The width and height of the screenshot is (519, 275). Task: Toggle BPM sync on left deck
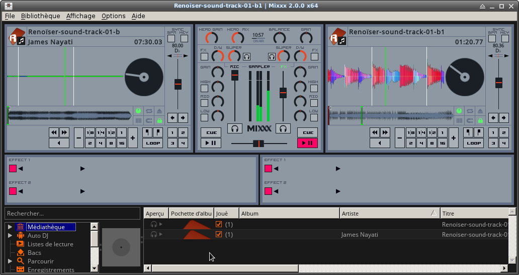tap(171, 38)
